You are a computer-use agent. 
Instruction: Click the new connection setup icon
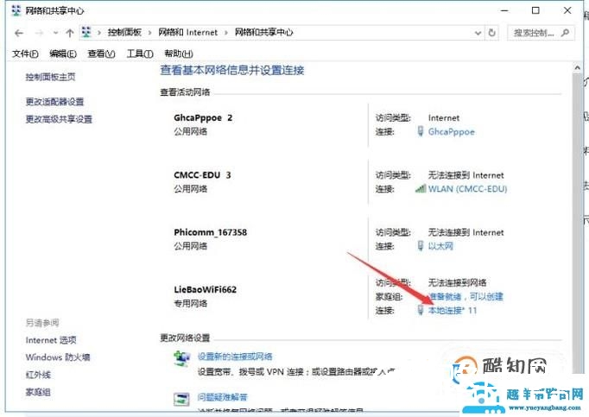point(182,359)
